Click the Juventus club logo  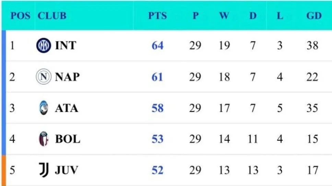click(x=44, y=170)
